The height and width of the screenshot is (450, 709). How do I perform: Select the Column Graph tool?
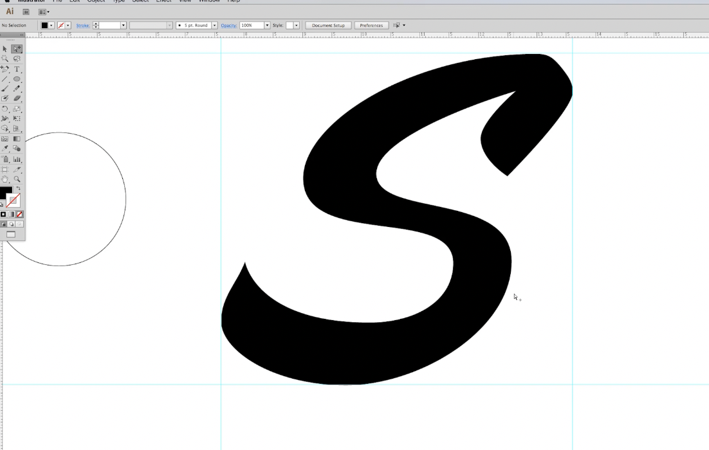pyautogui.click(x=17, y=159)
